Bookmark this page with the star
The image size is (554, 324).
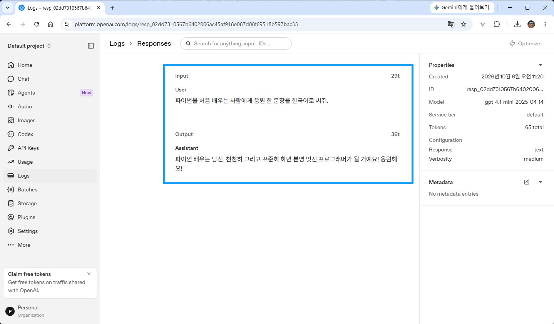[x=464, y=24]
